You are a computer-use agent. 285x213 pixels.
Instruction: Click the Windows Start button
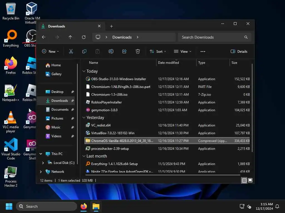tap(9, 206)
